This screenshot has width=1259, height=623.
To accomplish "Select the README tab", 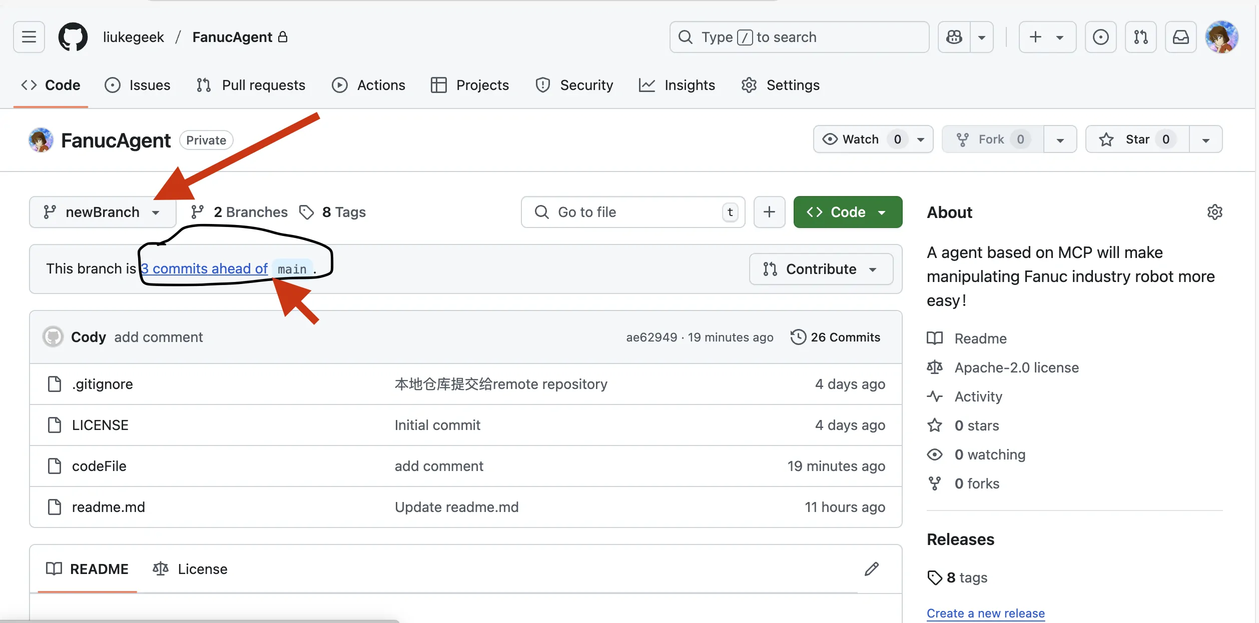I will [x=87, y=569].
